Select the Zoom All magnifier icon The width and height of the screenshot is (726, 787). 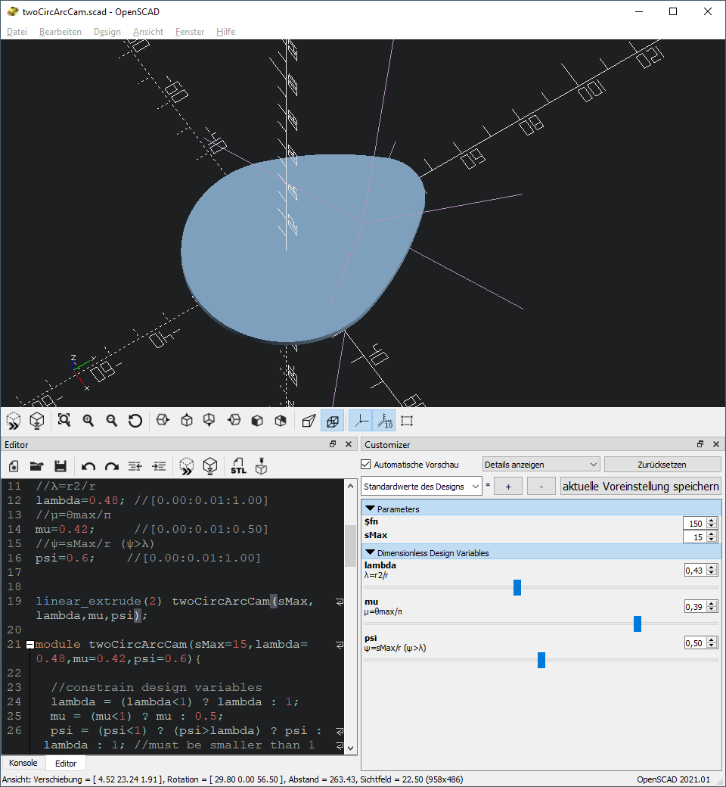64,420
